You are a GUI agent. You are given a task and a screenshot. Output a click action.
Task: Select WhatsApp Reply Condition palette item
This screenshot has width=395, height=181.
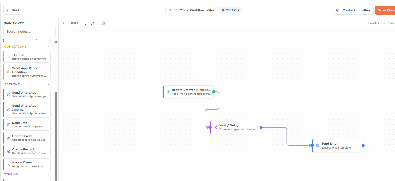27,72
